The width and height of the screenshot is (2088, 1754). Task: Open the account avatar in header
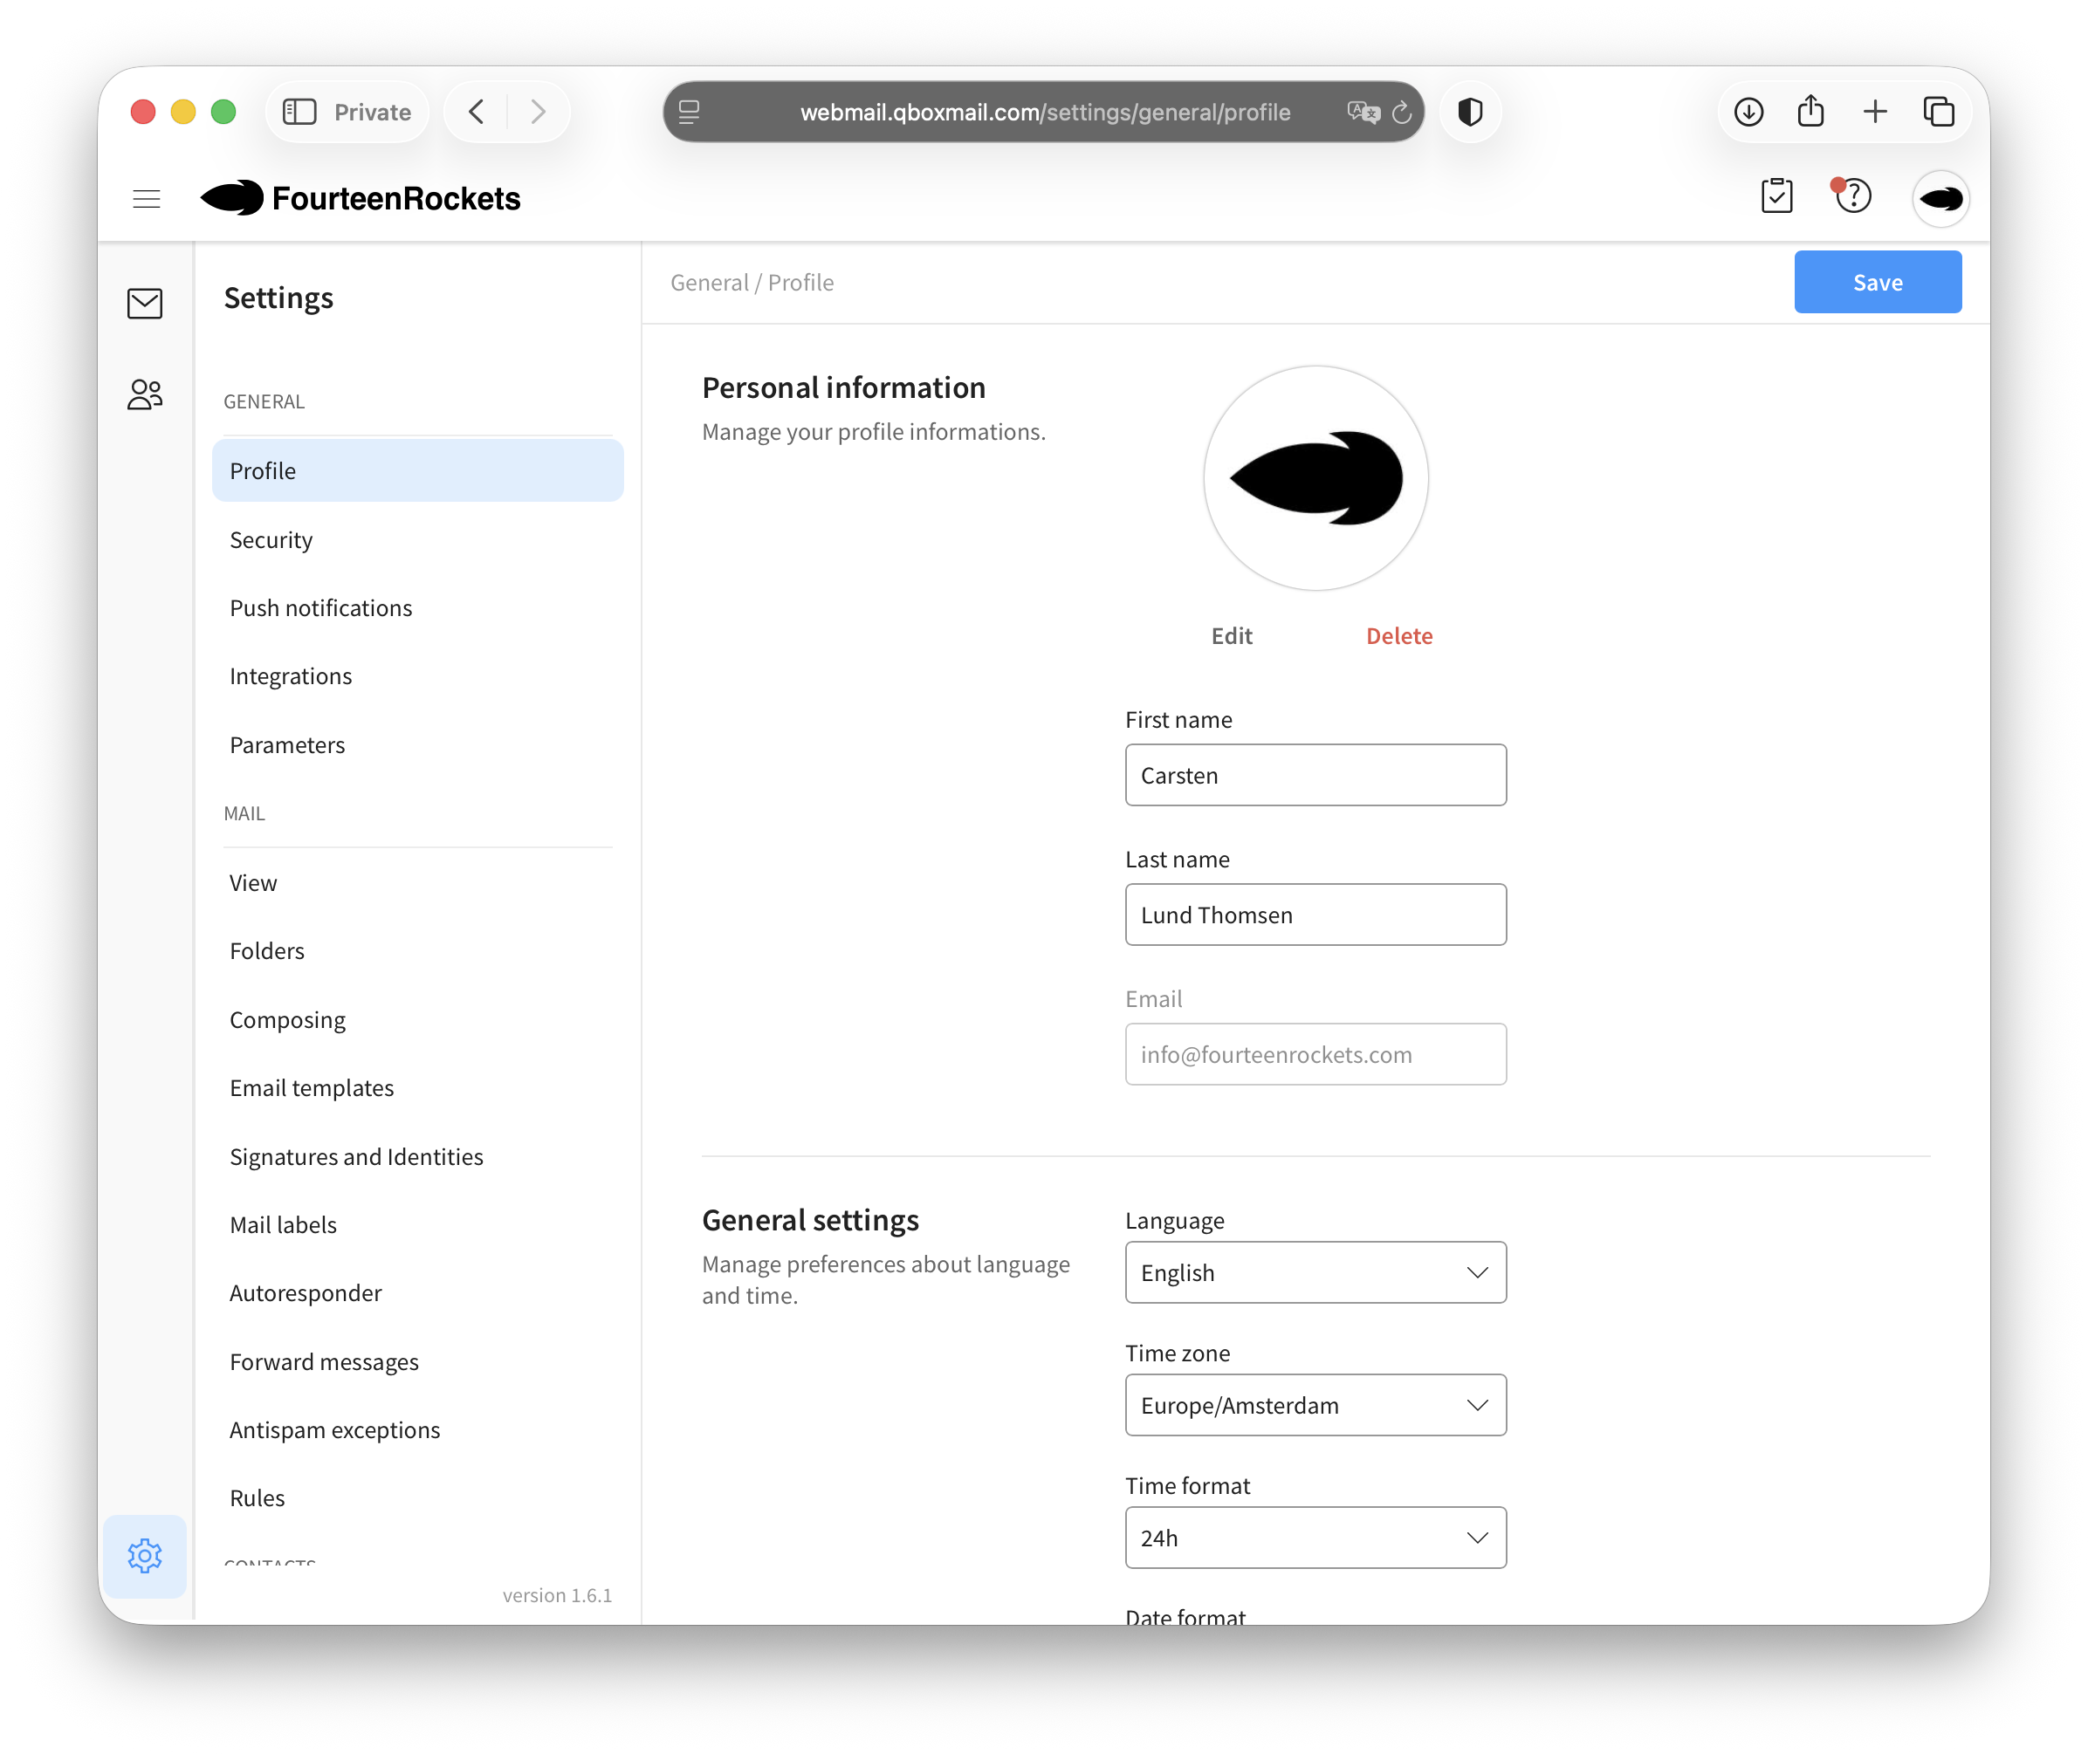1940,199
